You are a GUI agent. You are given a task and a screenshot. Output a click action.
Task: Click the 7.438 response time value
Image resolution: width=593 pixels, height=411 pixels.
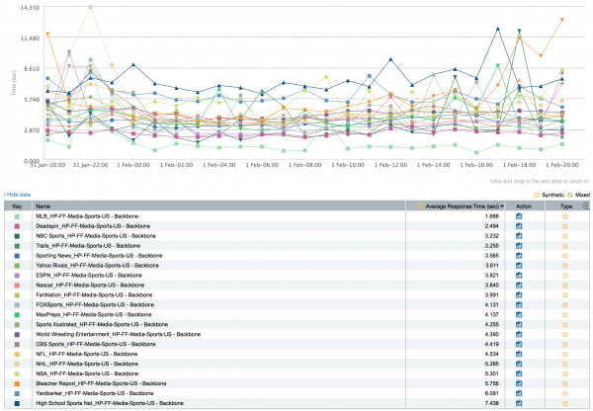tap(492, 403)
